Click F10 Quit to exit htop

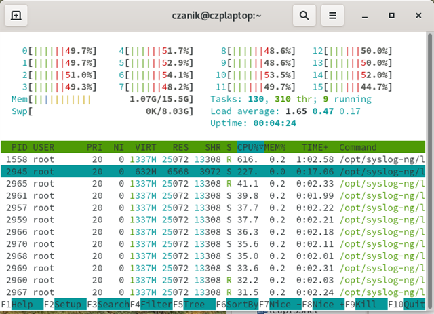[406, 305]
